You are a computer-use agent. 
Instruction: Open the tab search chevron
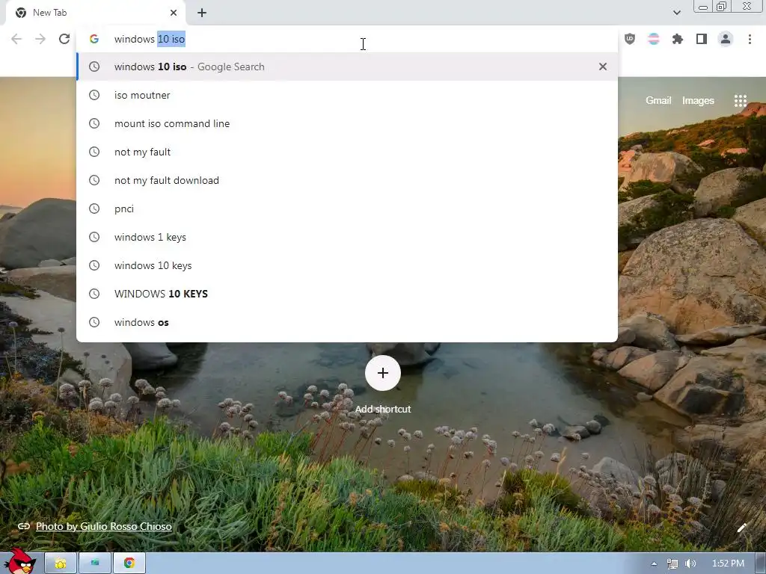[x=676, y=13]
